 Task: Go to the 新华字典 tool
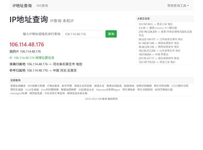click(x=67, y=86)
